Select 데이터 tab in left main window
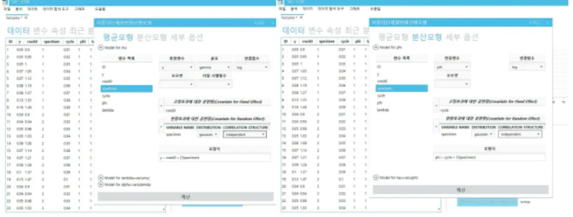The image size is (573, 217). 18,30
